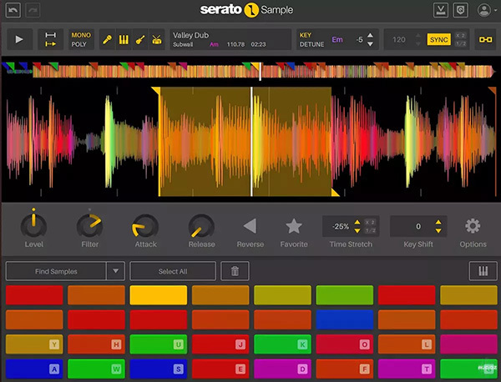The image size is (501, 382).
Task: Click the yellow cue start marker flag
Action: [155, 91]
